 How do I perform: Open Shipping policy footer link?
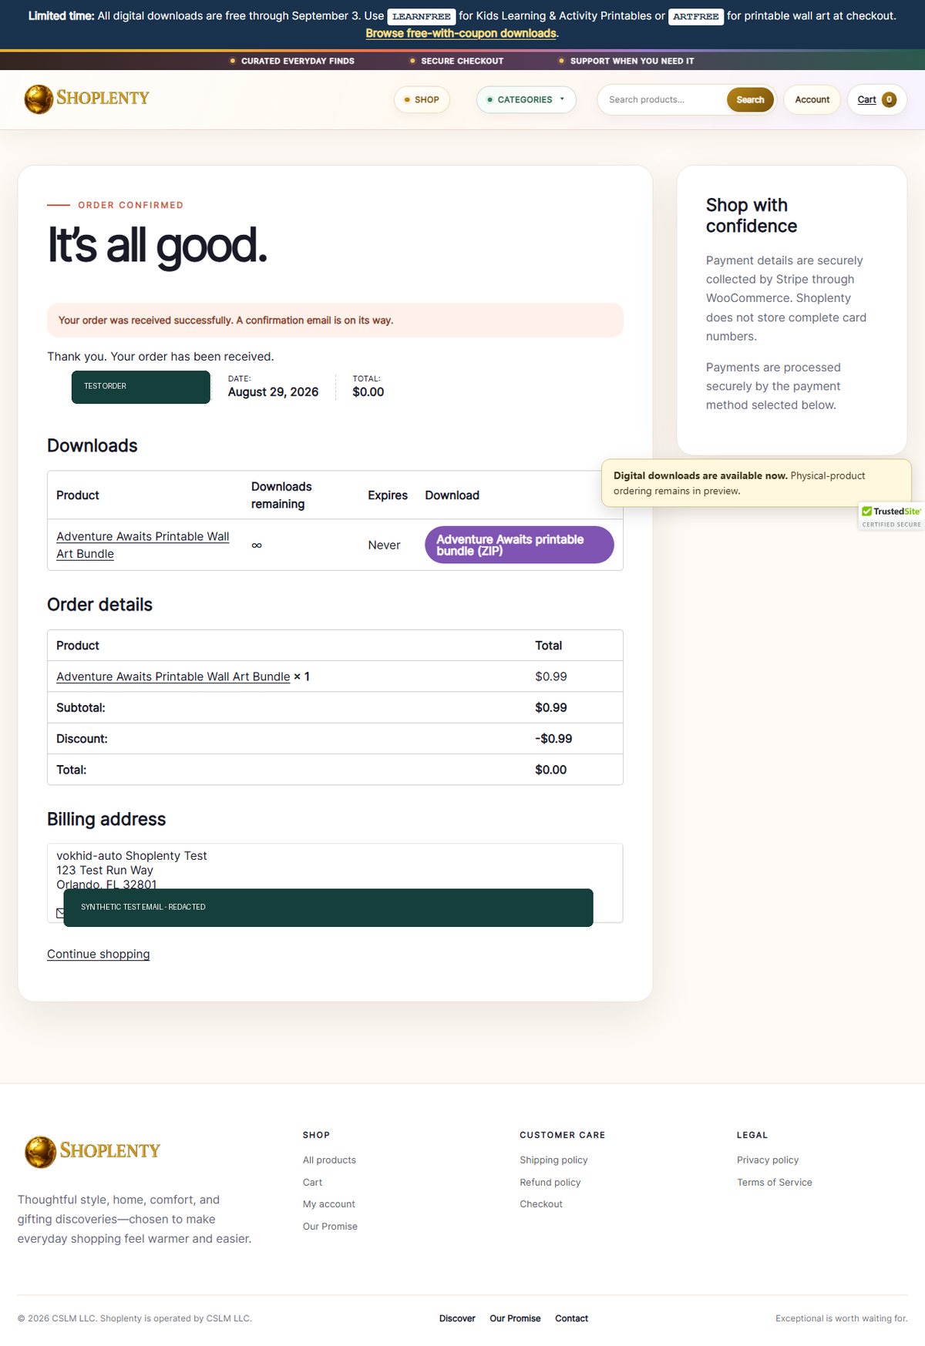point(553,1160)
